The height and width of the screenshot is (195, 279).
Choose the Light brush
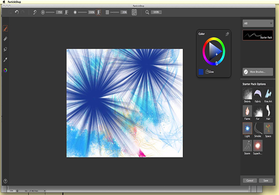(247, 130)
